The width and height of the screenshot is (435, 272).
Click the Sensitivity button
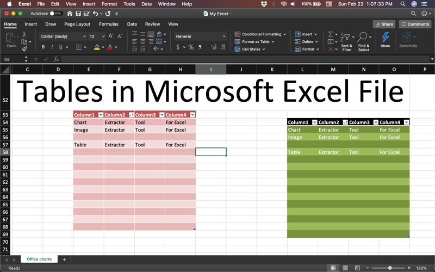pyautogui.click(x=408, y=40)
